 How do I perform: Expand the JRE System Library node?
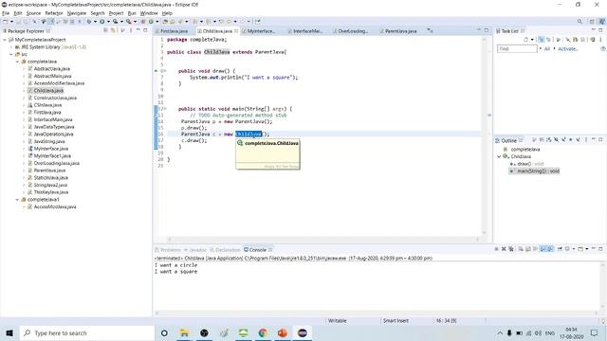click(x=11, y=47)
